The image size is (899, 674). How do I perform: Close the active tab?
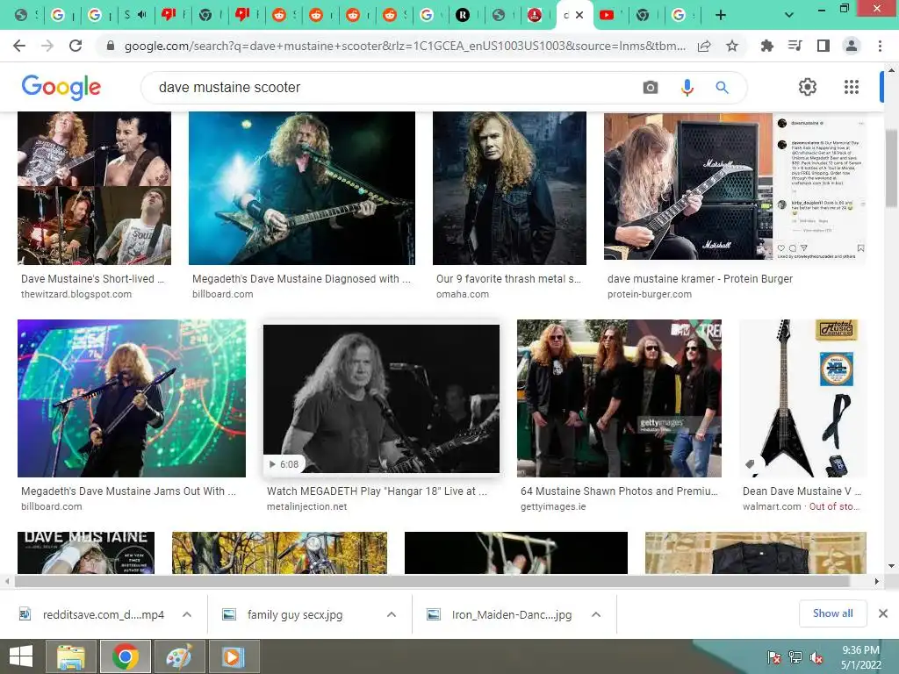[x=579, y=15]
